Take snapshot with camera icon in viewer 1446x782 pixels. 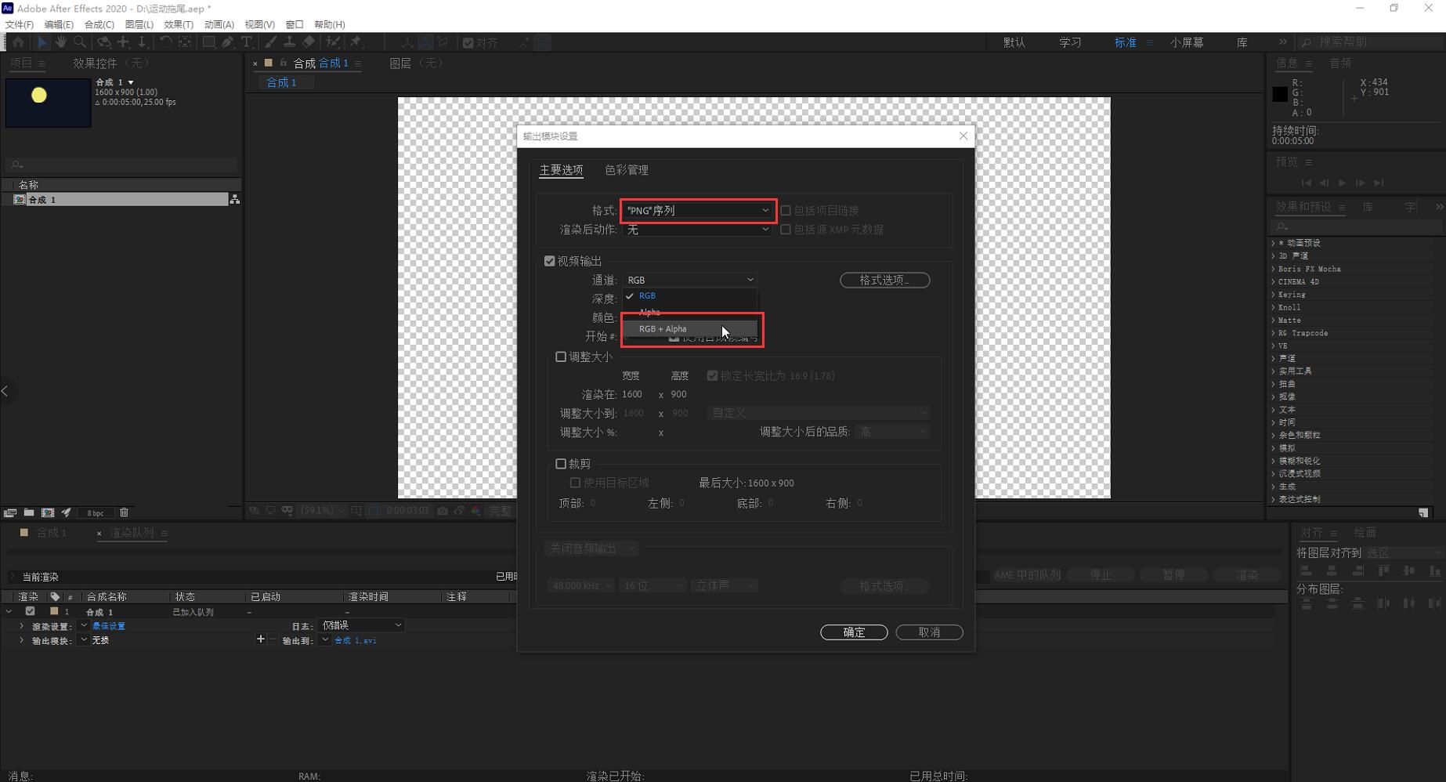coord(443,511)
